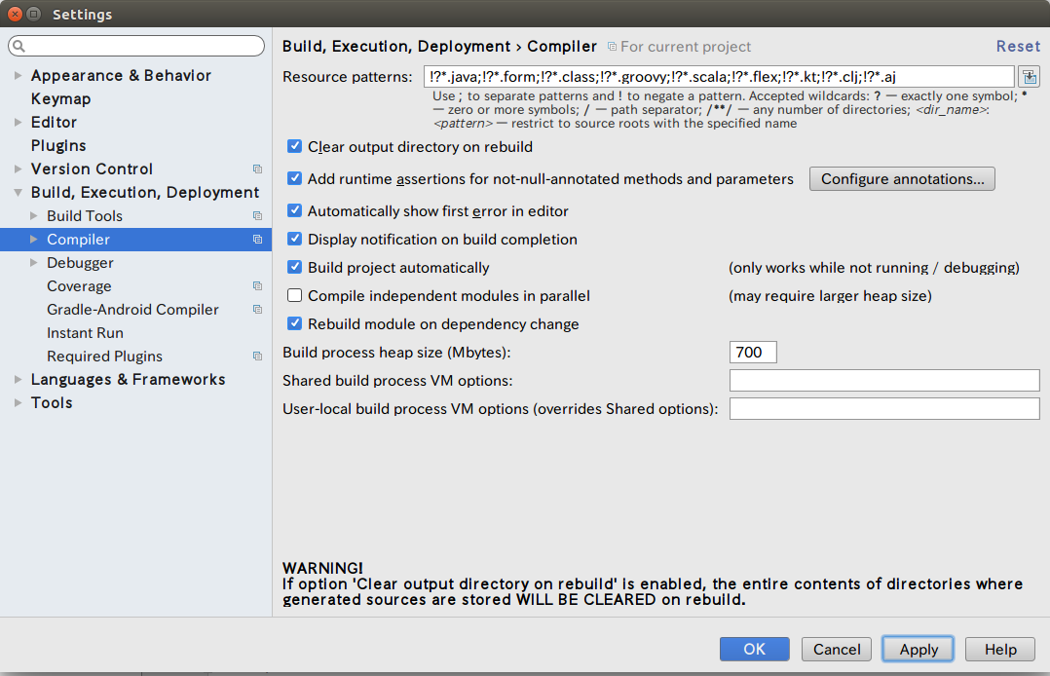The width and height of the screenshot is (1050, 676).
Task: Open the Resource patterns editor icon
Action: tap(1030, 76)
